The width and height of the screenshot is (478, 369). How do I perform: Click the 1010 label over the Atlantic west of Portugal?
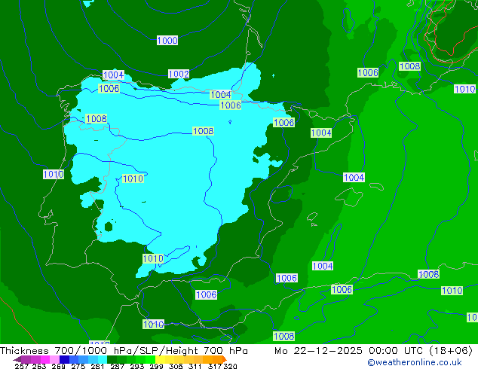[x=54, y=175]
